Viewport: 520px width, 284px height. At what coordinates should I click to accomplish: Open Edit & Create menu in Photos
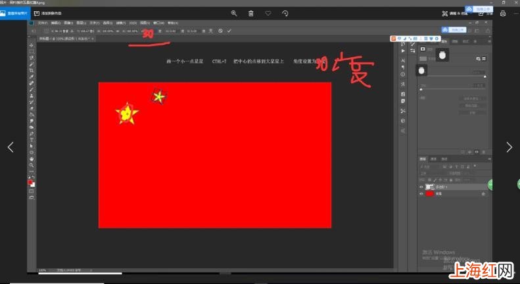click(455, 13)
